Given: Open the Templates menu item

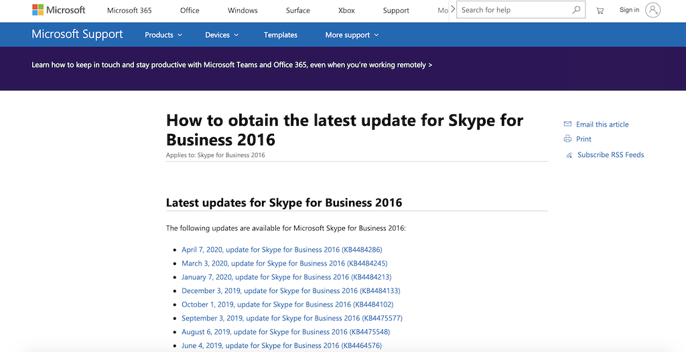Looking at the screenshot, I should pyautogui.click(x=281, y=35).
